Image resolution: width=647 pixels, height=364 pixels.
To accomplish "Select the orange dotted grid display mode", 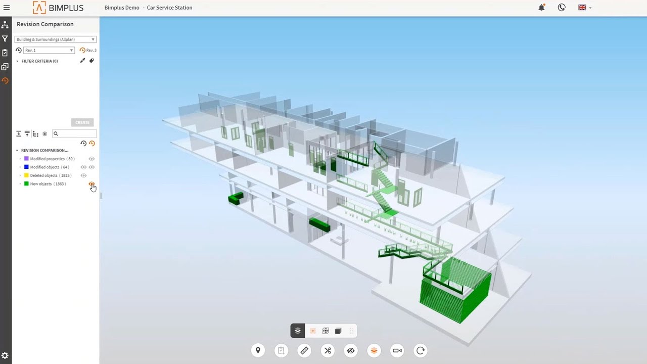I will [x=313, y=331].
